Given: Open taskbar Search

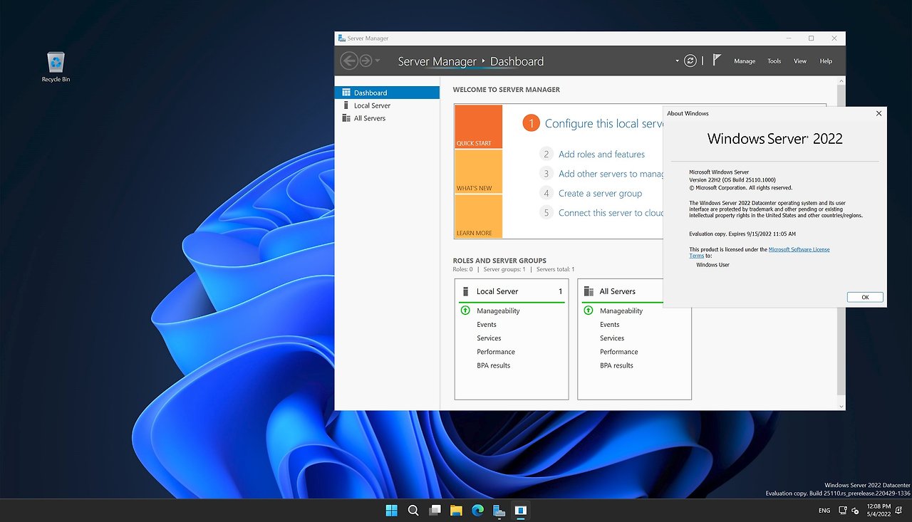Looking at the screenshot, I should (x=413, y=510).
